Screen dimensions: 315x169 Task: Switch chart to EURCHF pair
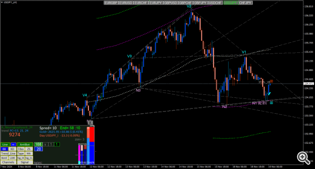[x=141, y=3]
